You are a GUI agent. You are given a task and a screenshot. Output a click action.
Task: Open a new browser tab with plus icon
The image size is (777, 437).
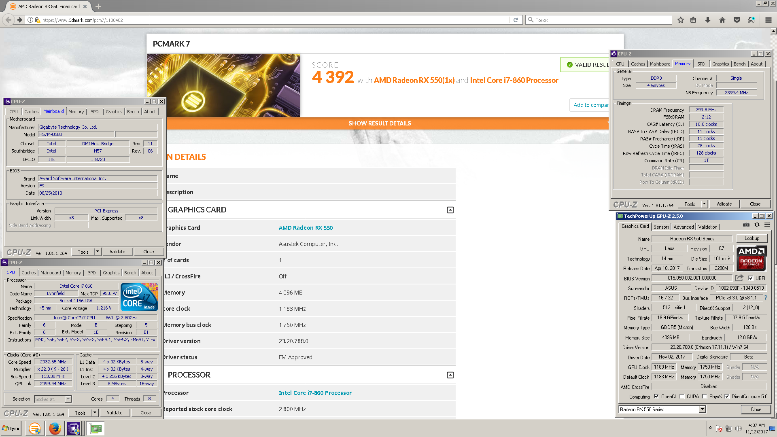point(98,6)
